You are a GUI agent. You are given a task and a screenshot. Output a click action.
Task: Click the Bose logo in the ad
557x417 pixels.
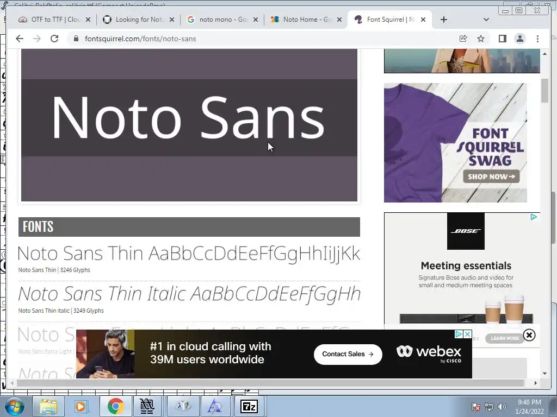tap(466, 231)
